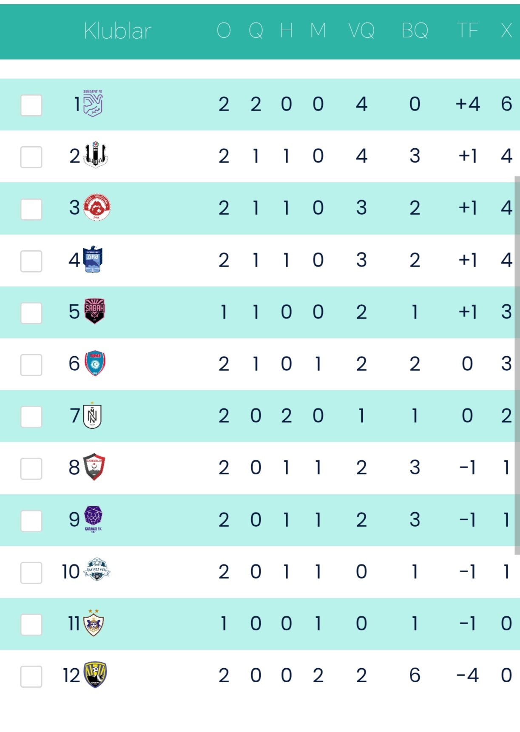Screen dimensions: 520x732
Task: Select the Qəbələ red-black shield logo
Action: point(94,466)
